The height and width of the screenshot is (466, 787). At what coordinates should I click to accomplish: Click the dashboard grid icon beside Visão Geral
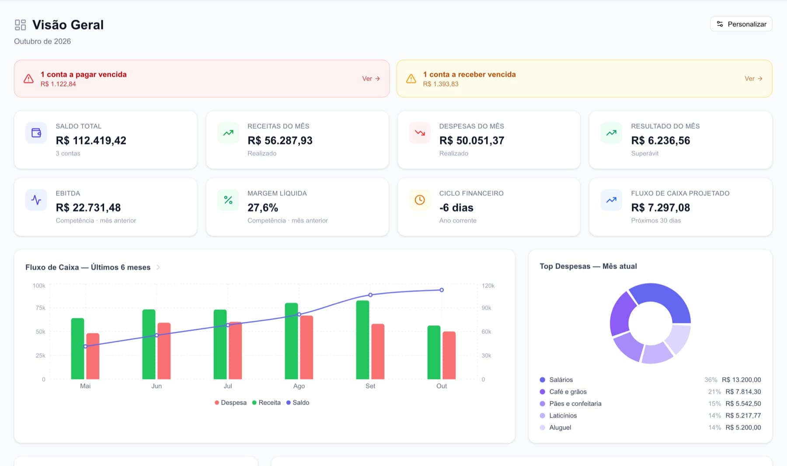[x=20, y=25]
